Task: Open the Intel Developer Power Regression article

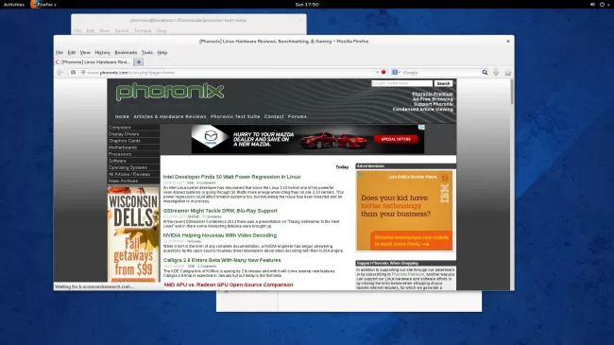Action: coord(231,177)
